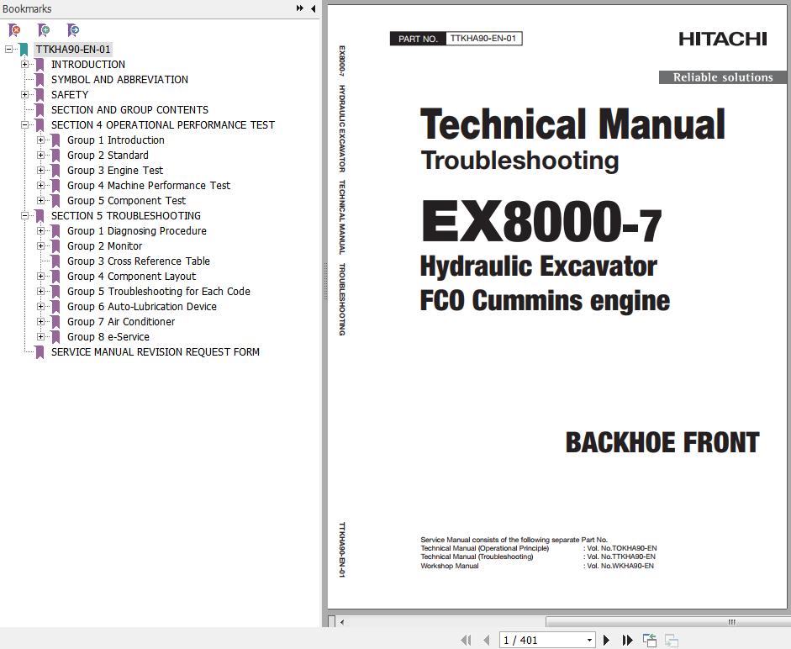Expand Group 8 e-Service node
The image size is (791, 649).
coord(41,336)
